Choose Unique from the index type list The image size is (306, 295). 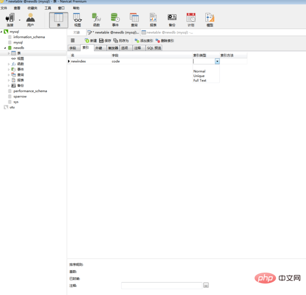coord(199,76)
